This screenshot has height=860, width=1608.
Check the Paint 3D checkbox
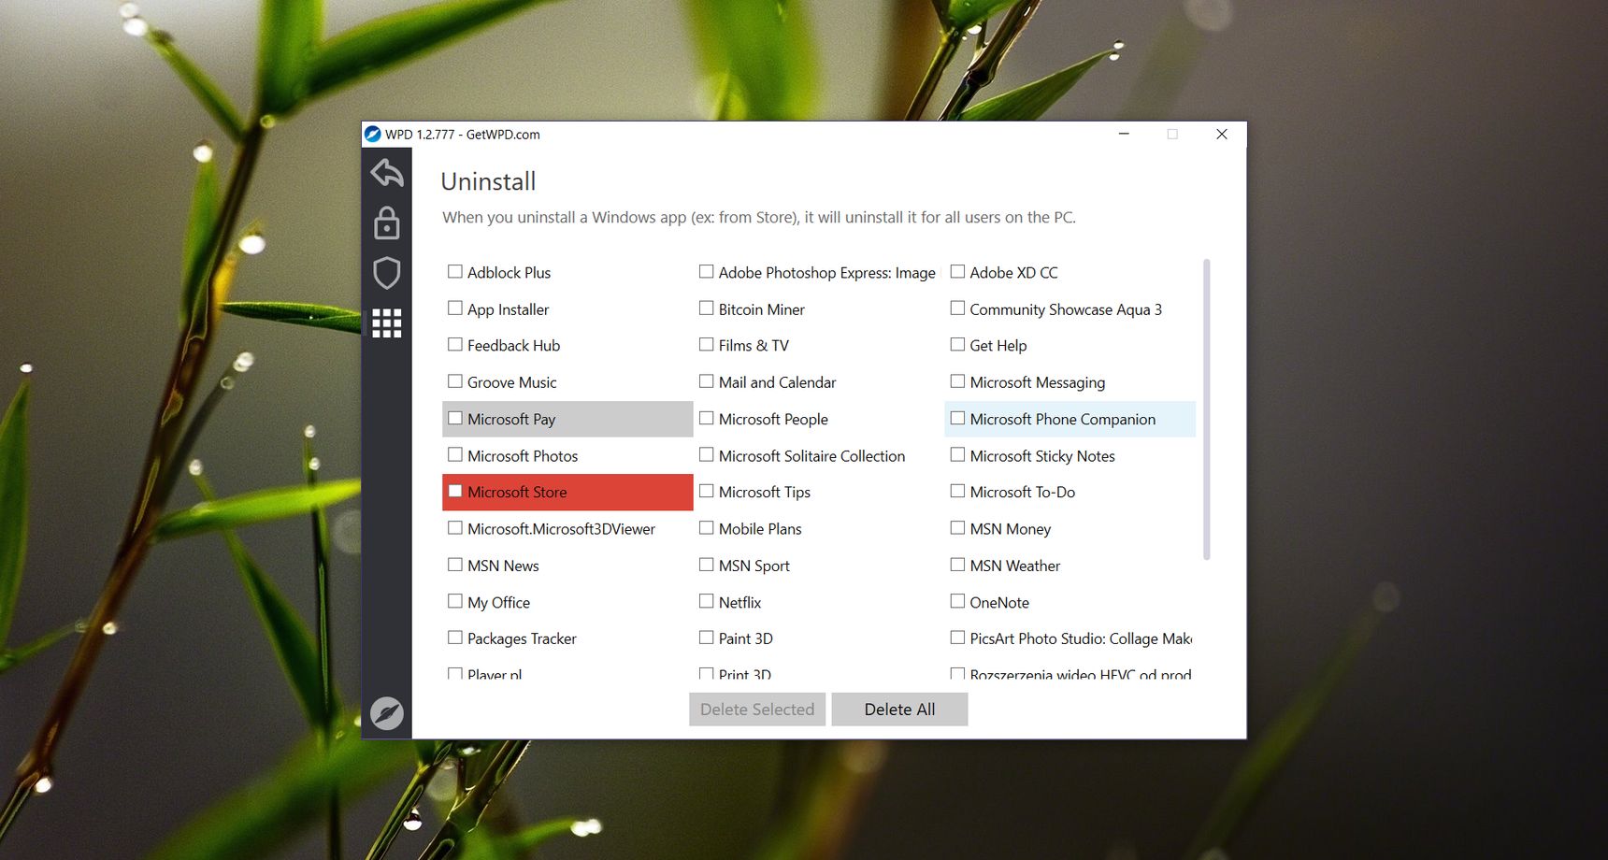click(x=707, y=638)
